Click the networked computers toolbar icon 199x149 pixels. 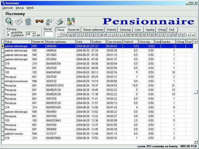[71, 22]
